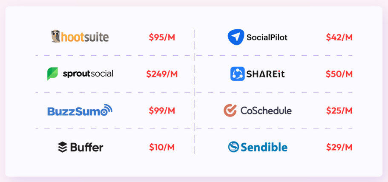The height and width of the screenshot is (182, 388).
Task: Select the hootsuite wordmark text
Action: [85, 37]
